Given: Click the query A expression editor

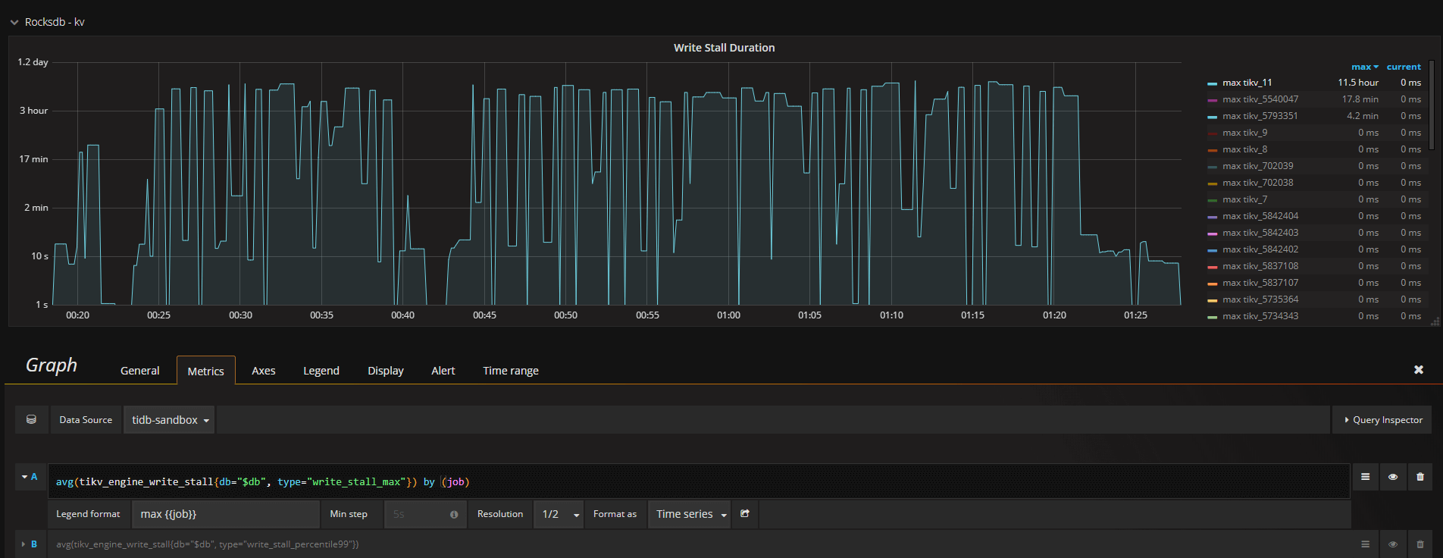Looking at the screenshot, I should (699, 481).
